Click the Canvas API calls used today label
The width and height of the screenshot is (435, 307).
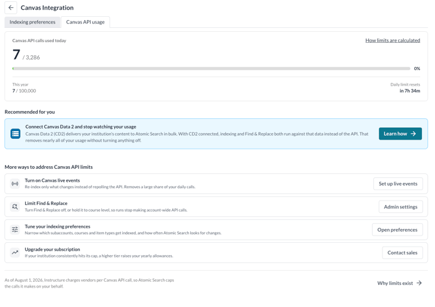[39, 41]
